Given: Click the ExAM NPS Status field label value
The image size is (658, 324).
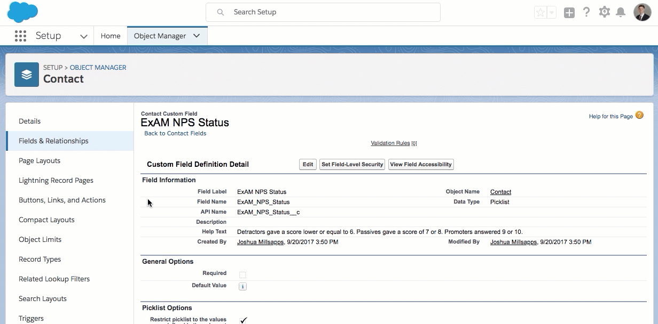Looking at the screenshot, I should [x=262, y=192].
